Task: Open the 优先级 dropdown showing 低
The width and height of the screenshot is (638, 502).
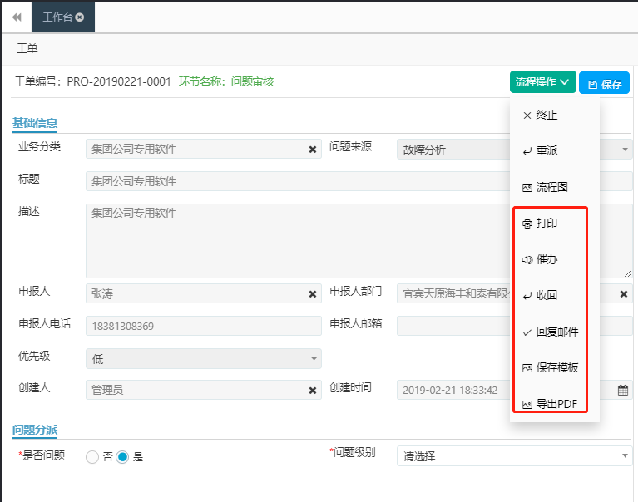Action: (x=203, y=359)
